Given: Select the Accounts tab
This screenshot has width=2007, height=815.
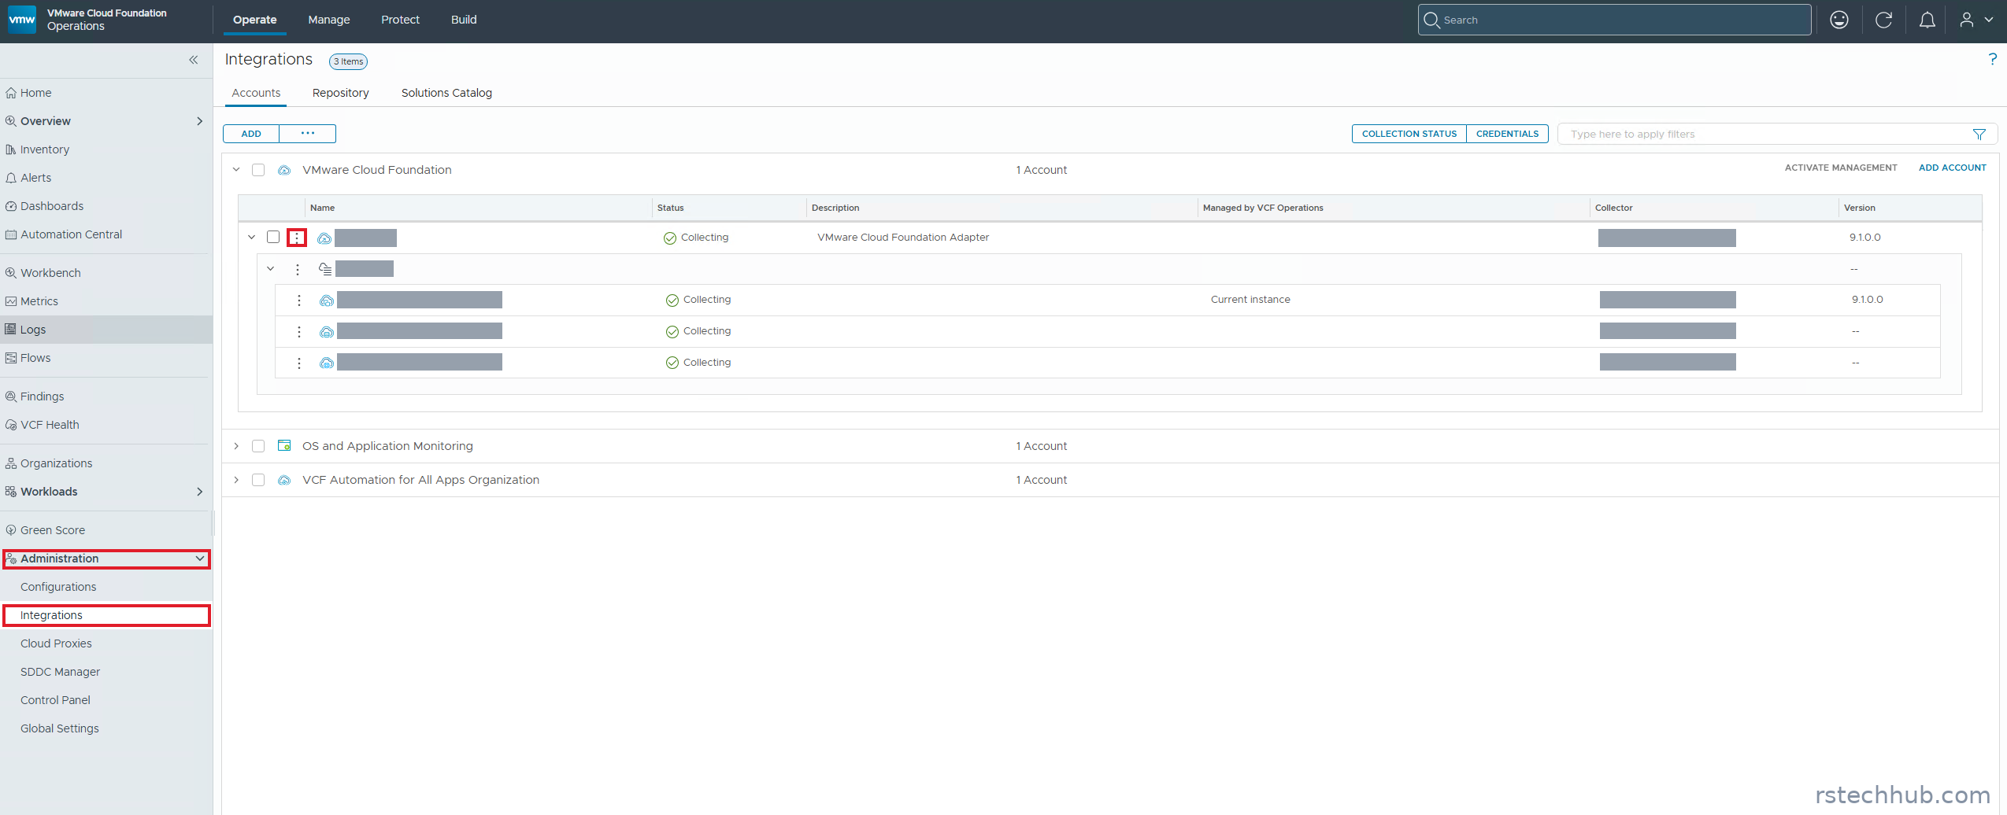Looking at the screenshot, I should coord(256,93).
